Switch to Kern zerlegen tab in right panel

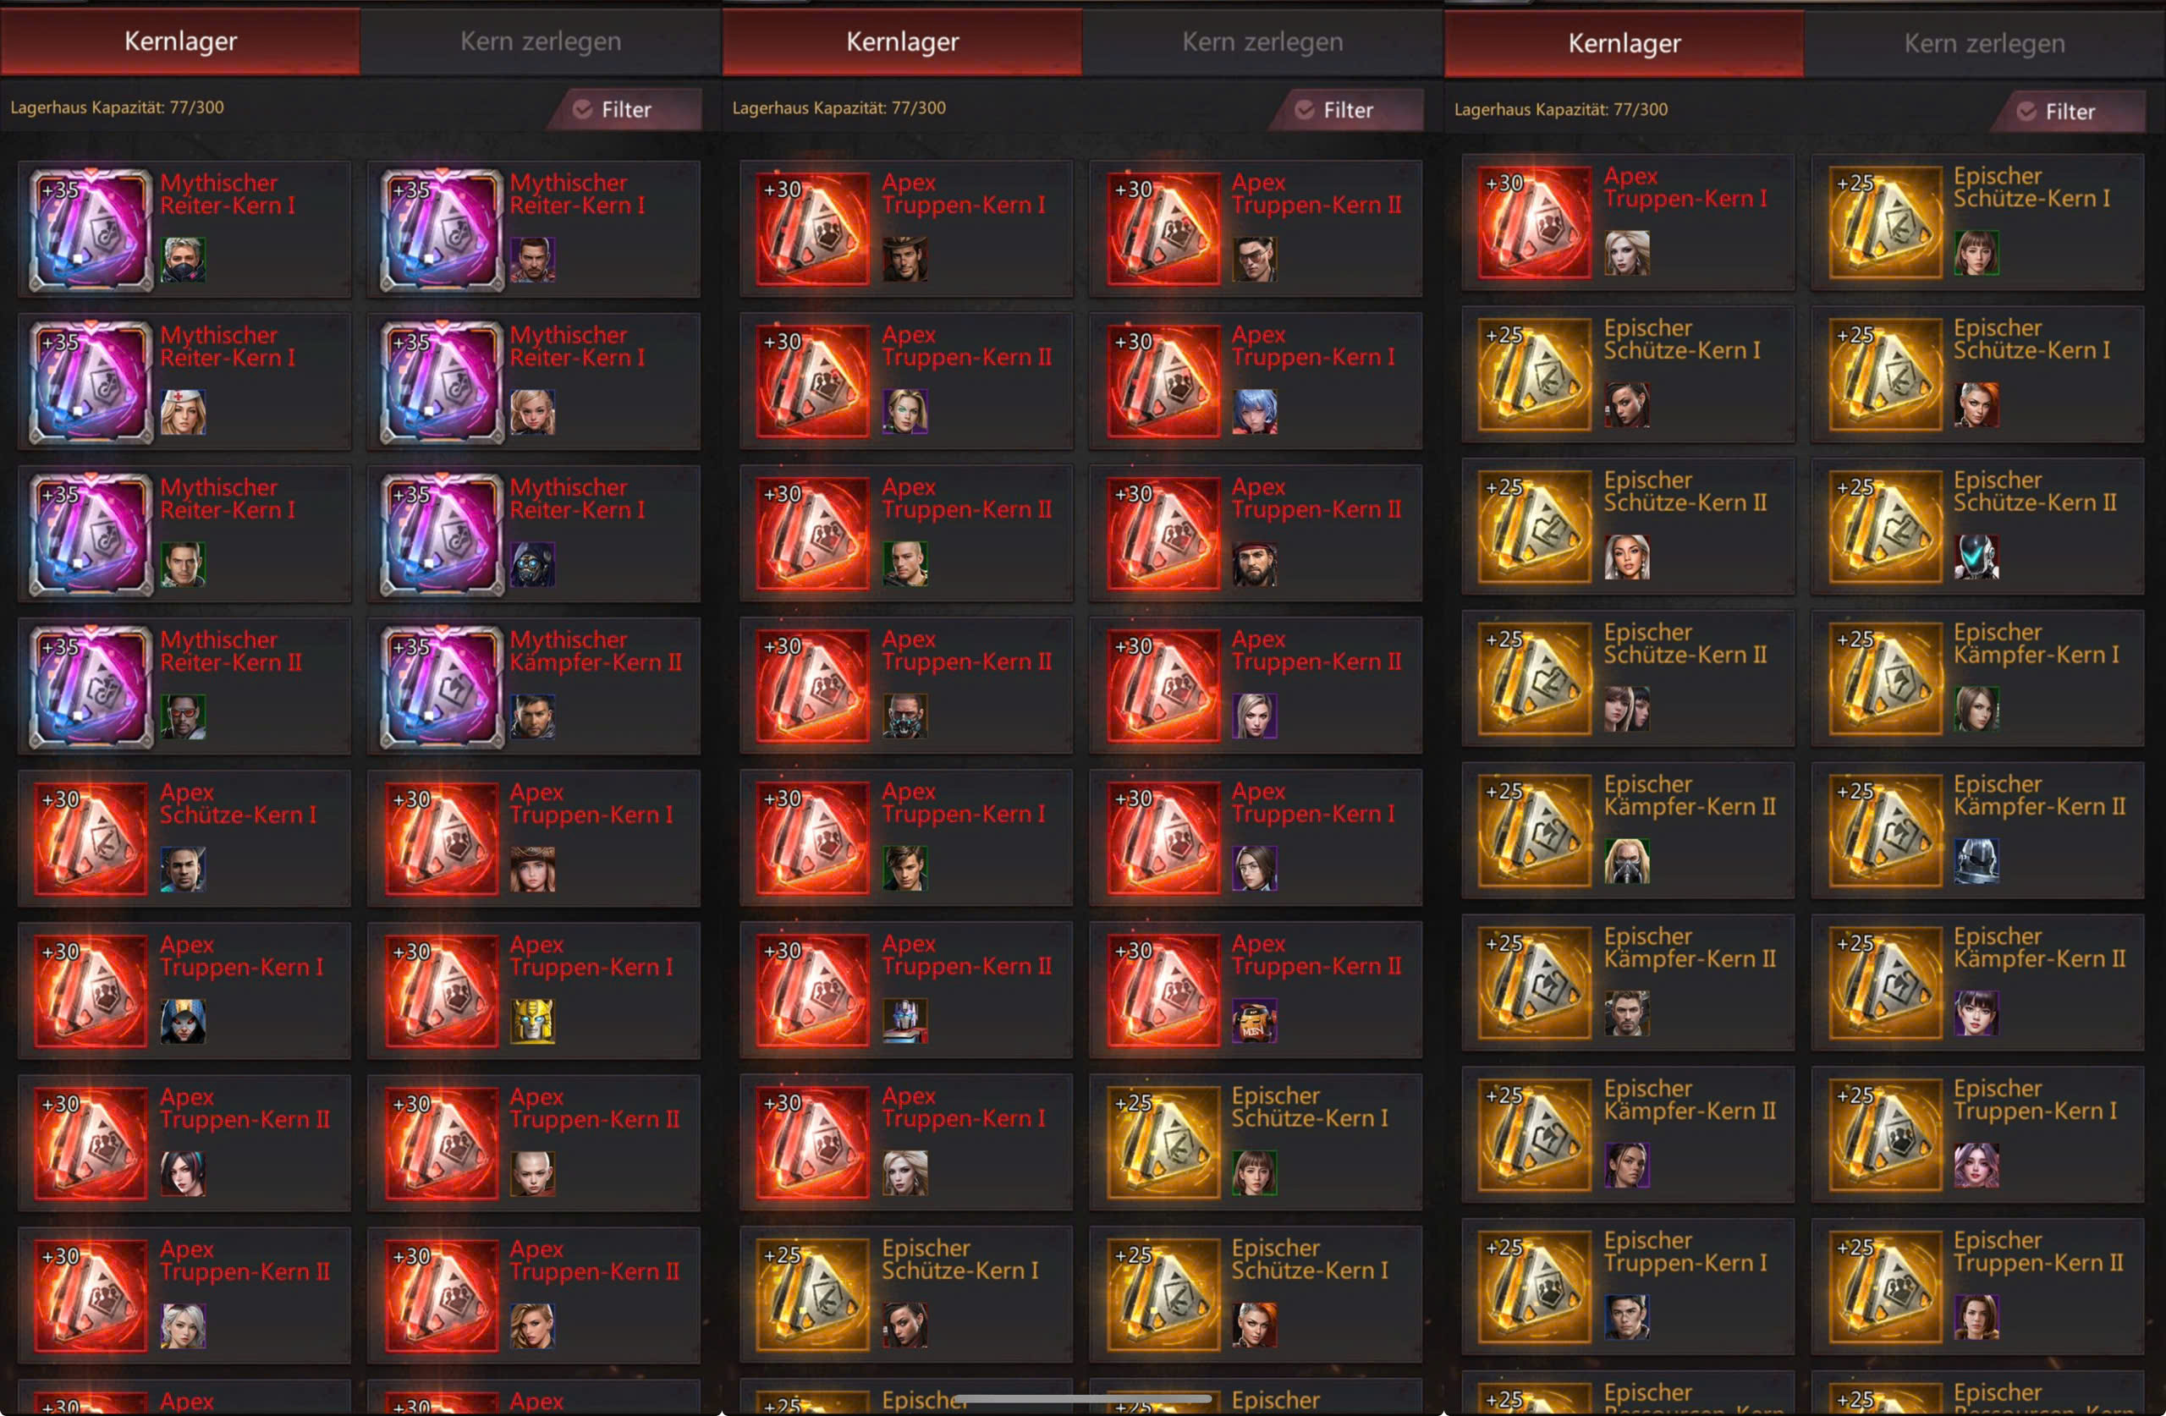click(x=1984, y=44)
